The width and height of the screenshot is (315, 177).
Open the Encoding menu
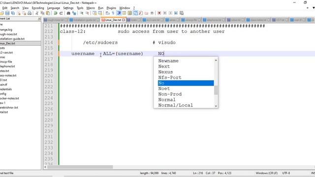point(38,8)
